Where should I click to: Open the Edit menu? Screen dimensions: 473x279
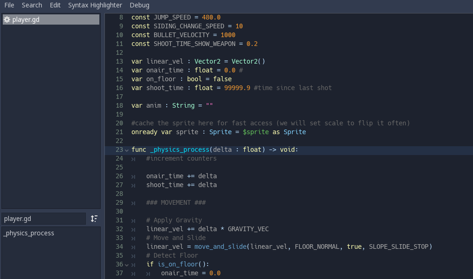[55, 5]
